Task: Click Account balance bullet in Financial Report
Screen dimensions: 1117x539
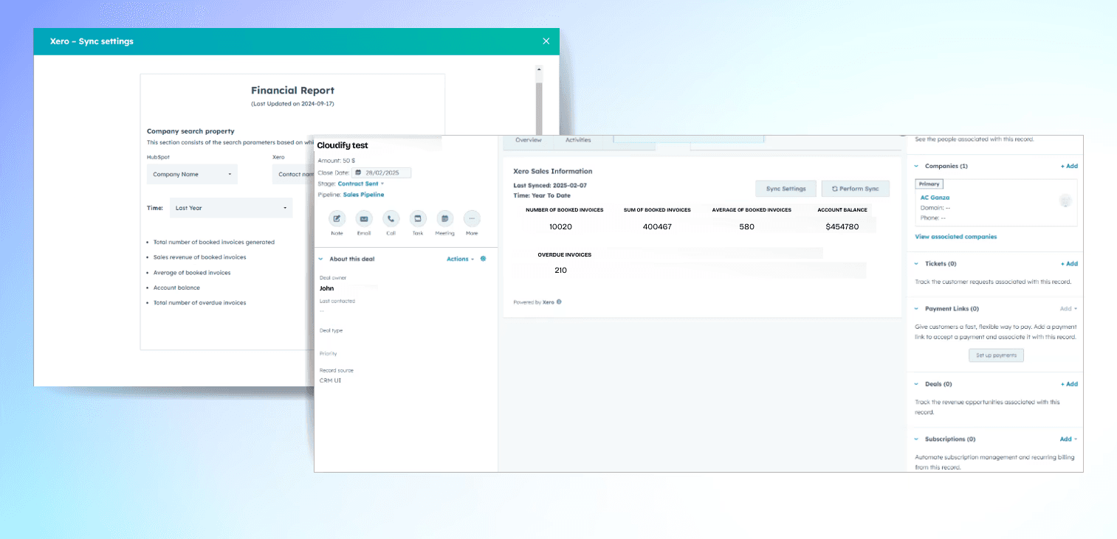Action: tap(176, 288)
